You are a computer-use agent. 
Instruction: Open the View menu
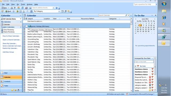[13, 5]
